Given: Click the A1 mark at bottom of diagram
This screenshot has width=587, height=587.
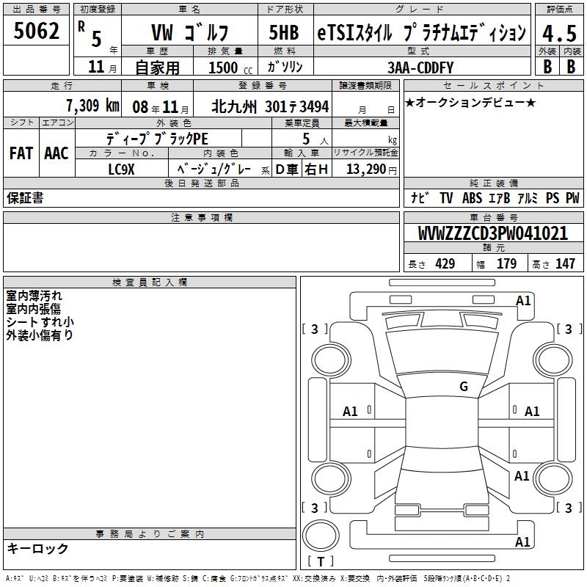Looking at the screenshot, I should coord(523,542).
